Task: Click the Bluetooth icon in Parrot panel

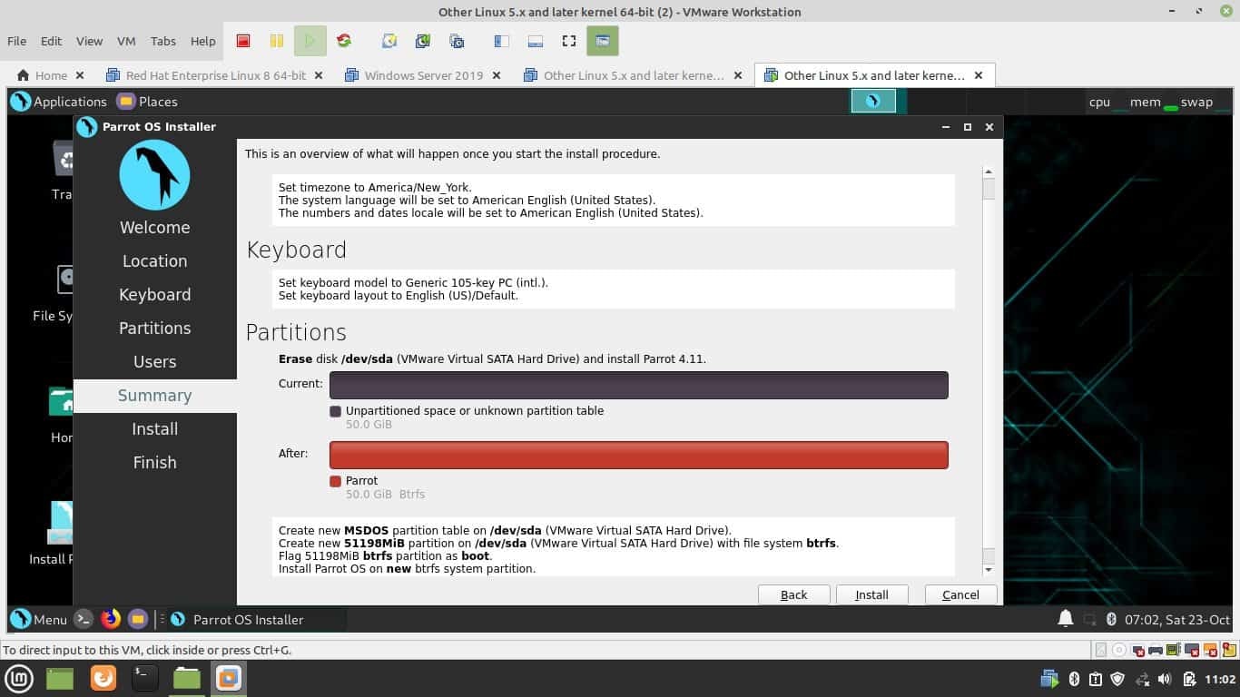Action: point(1110,620)
